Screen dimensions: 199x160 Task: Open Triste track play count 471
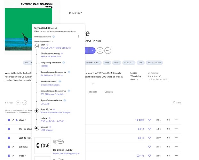pyautogui.click(x=140, y=156)
